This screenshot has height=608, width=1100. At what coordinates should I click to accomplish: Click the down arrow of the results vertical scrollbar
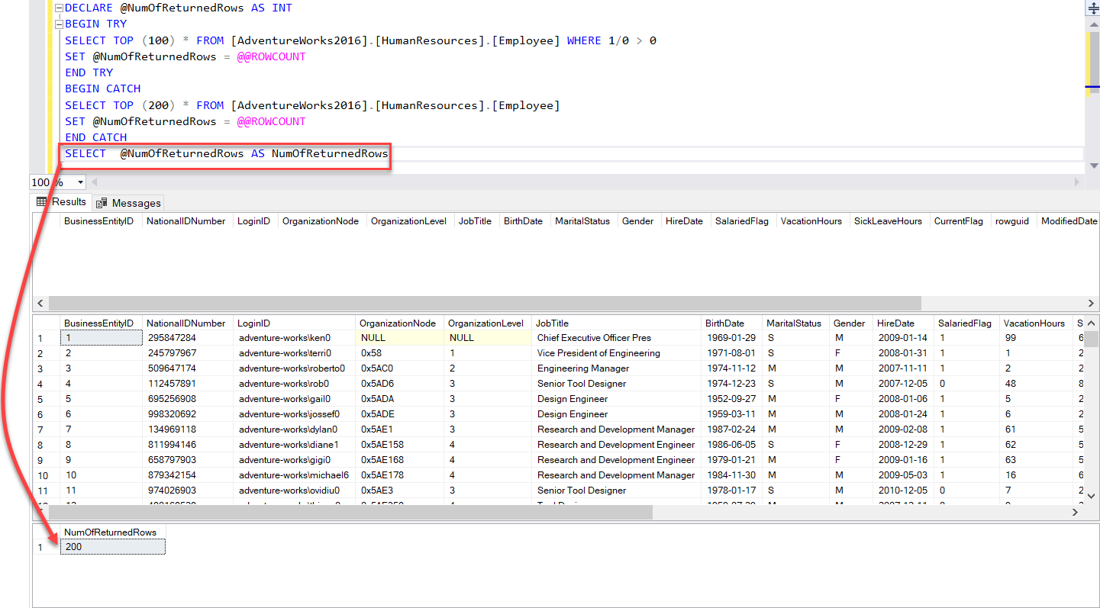pos(1091,496)
